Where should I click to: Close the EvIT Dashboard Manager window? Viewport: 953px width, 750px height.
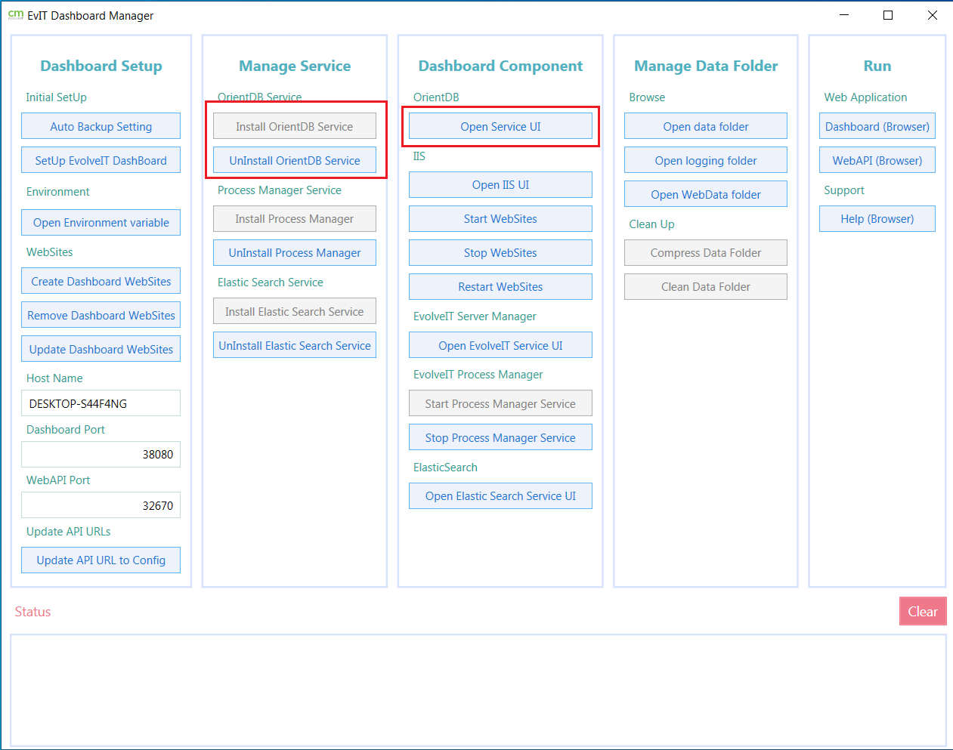[932, 15]
